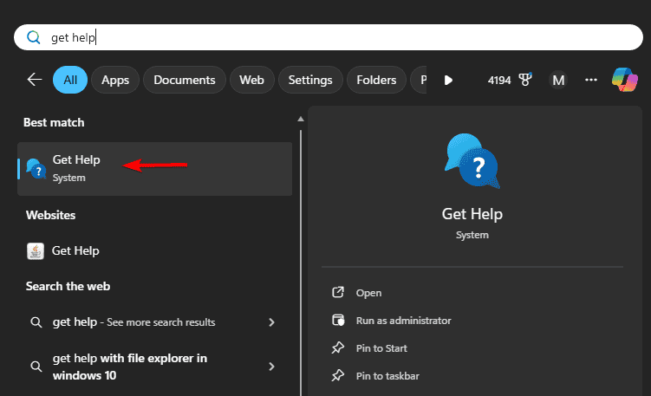Select the Apps filter tab

point(115,80)
